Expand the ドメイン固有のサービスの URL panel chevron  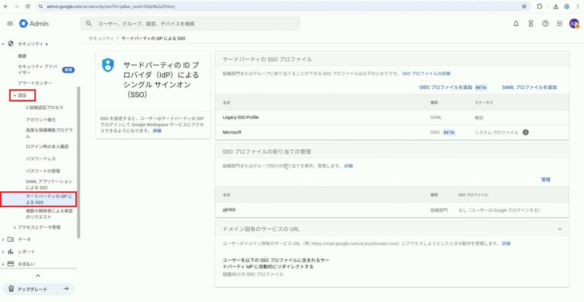coord(559,229)
